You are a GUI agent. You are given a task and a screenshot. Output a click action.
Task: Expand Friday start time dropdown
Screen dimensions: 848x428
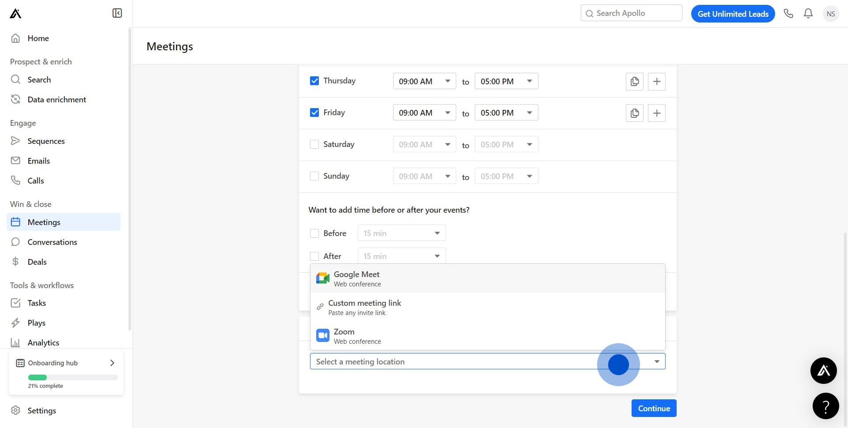click(424, 113)
